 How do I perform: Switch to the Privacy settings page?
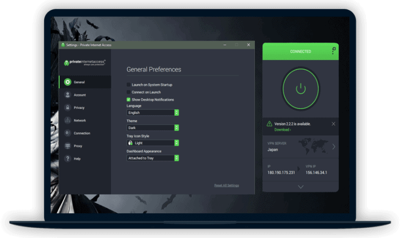[x=79, y=107]
